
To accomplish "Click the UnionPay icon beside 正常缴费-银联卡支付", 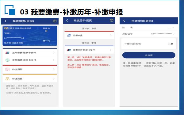I will tap(7, 53).
